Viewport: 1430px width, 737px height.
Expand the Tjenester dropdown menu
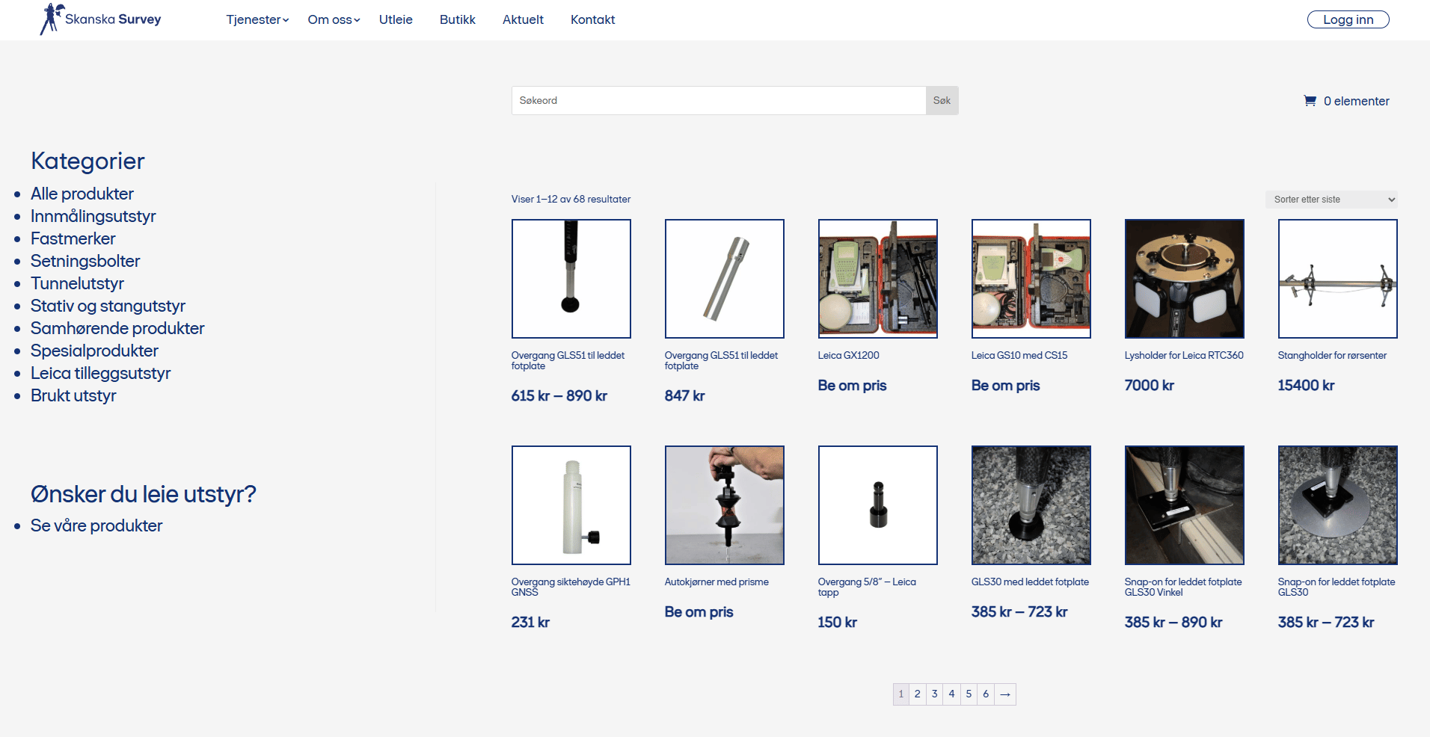257,19
